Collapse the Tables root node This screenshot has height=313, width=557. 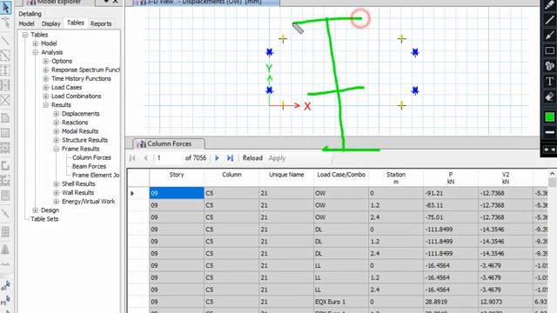coord(25,35)
